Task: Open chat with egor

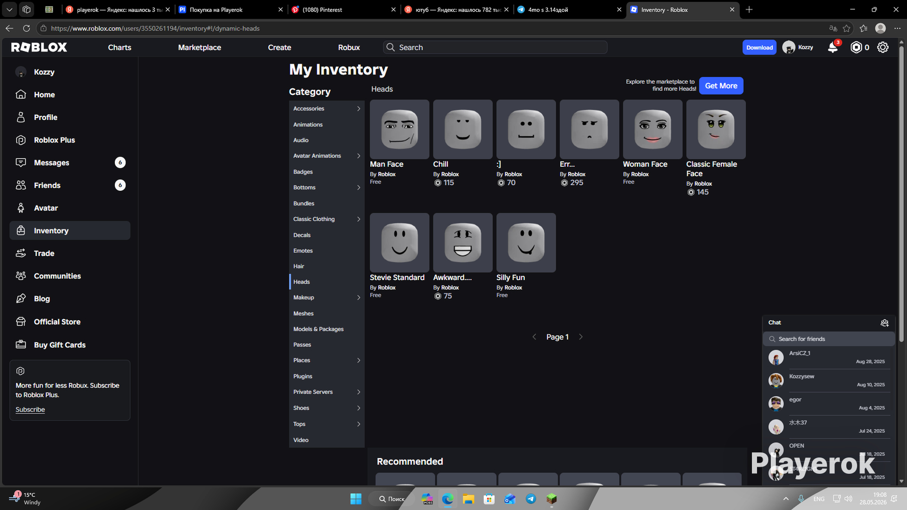Action: 829,403
